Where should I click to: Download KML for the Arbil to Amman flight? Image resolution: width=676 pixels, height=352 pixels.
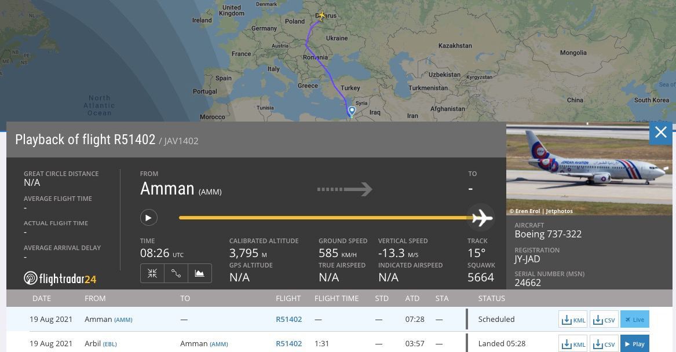point(573,344)
